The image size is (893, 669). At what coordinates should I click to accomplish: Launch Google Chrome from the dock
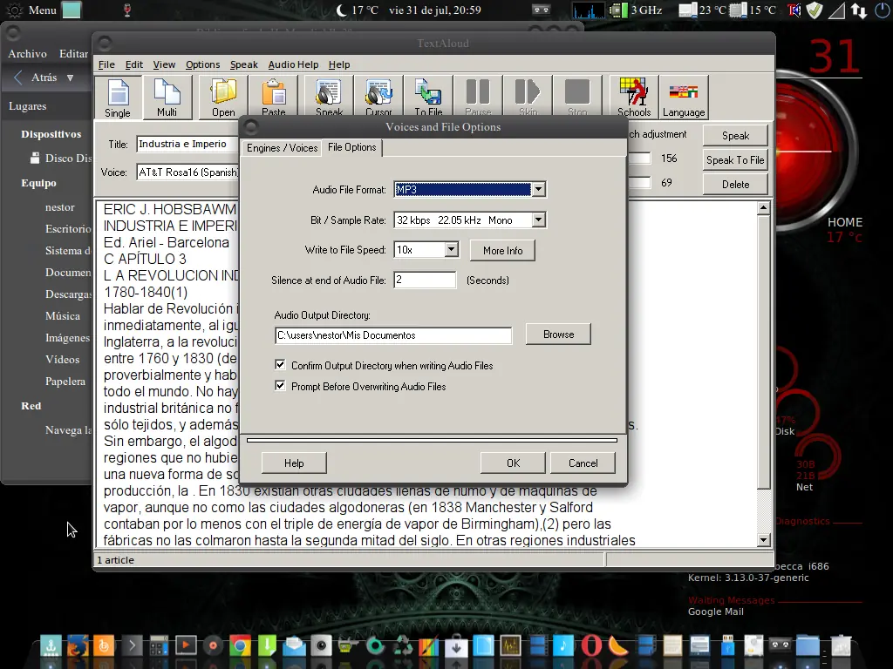click(x=240, y=645)
